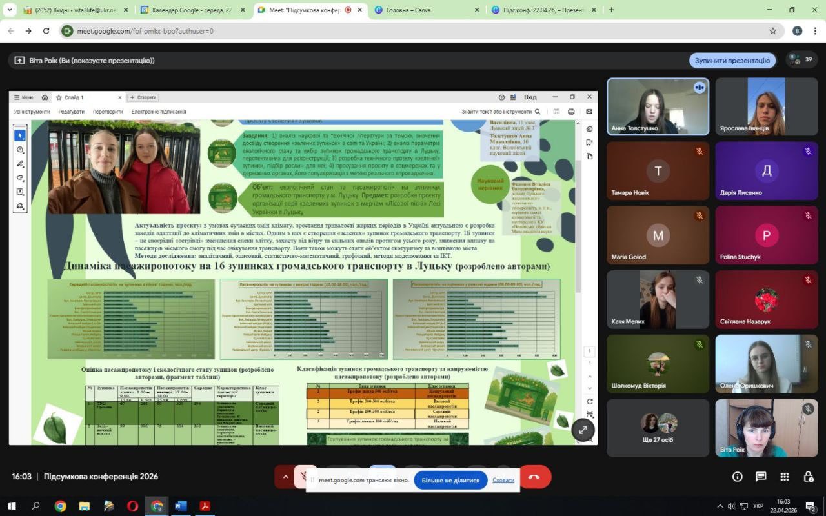Show hidden system tray icons
The width and height of the screenshot is (826, 516).
[x=720, y=506]
